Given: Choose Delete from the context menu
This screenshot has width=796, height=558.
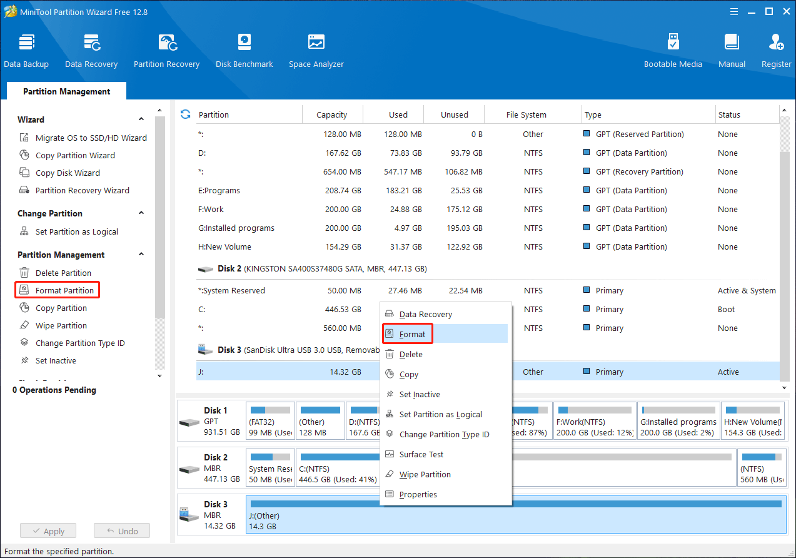Looking at the screenshot, I should (x=446, y=354).
